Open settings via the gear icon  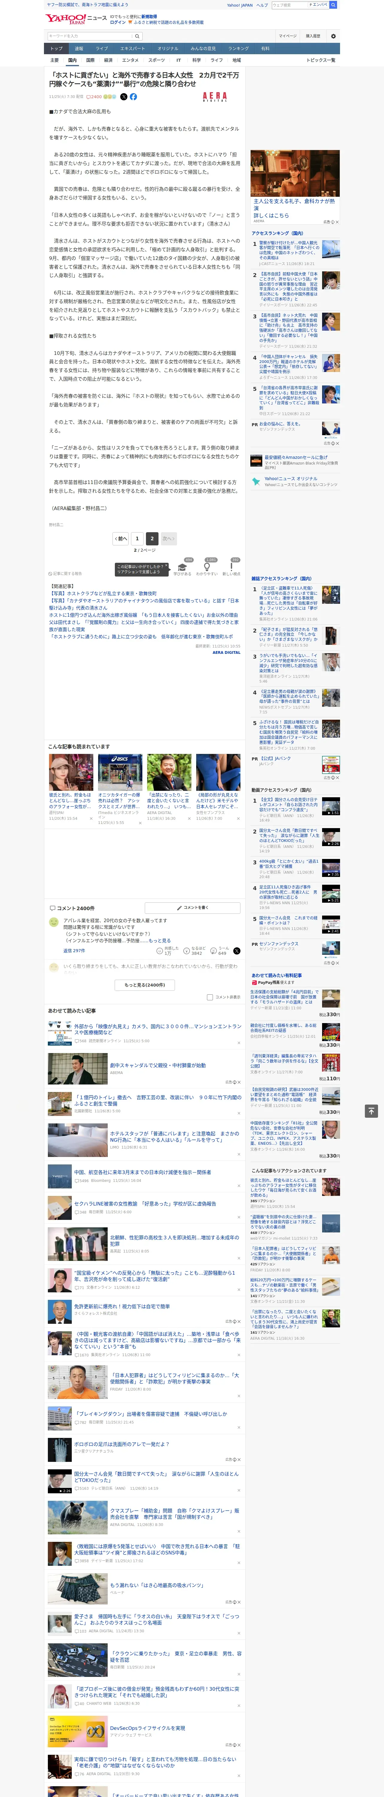tap(333, 36)
